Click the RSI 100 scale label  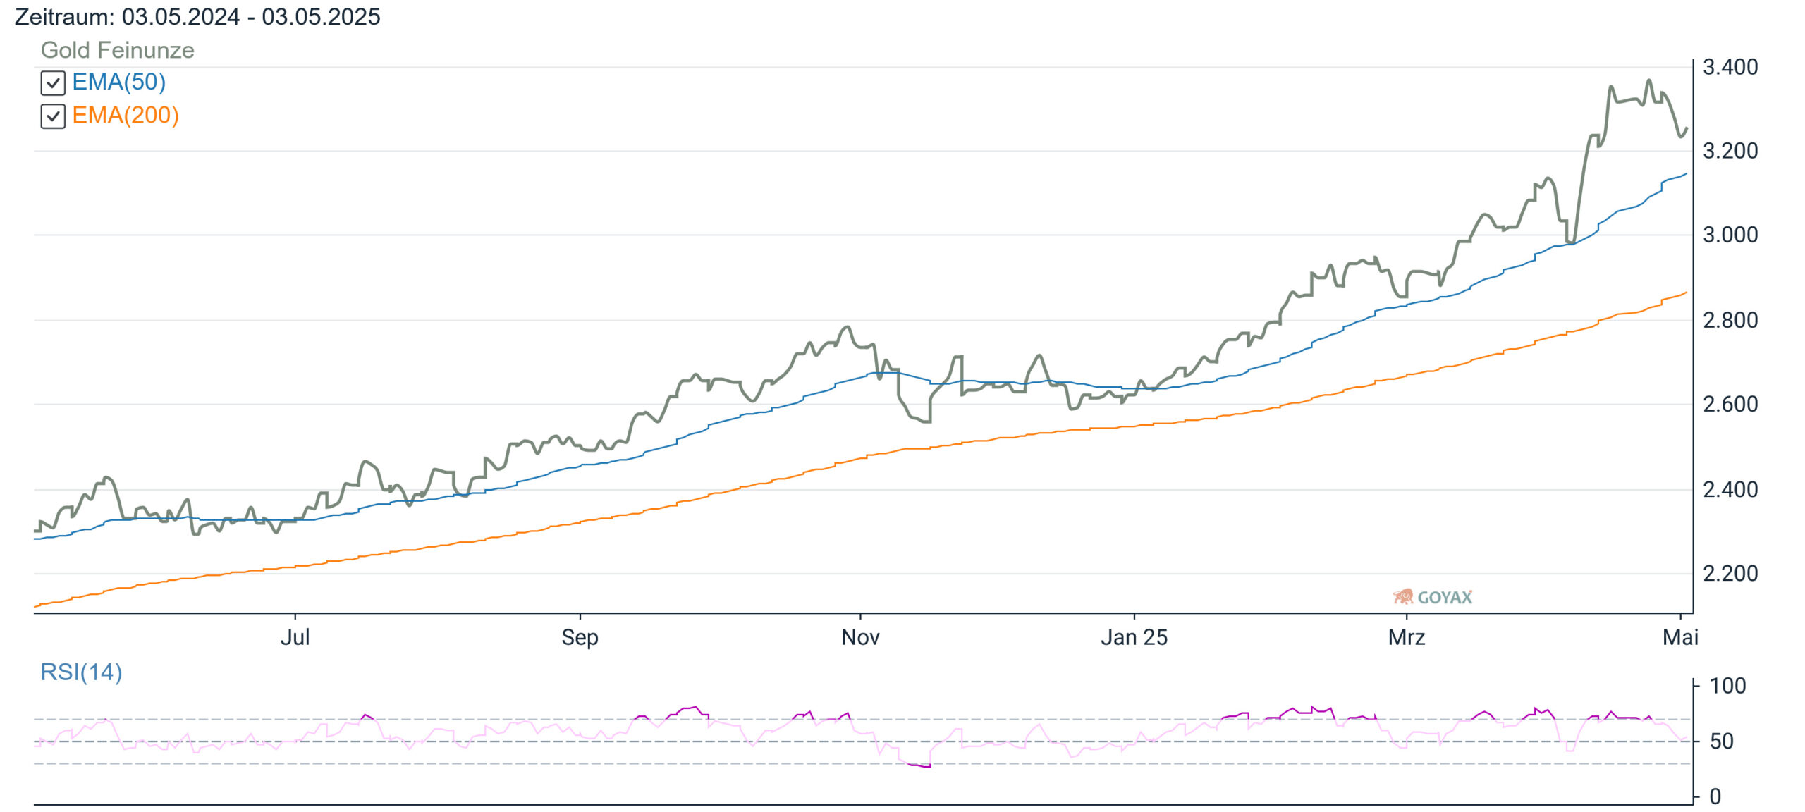point(1727,686)
